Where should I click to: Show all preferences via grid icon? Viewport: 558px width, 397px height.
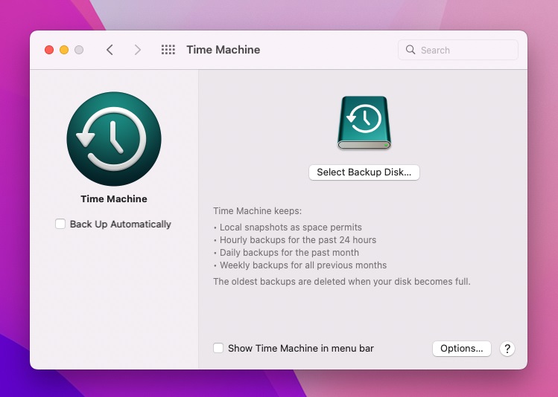click(168, 50)
